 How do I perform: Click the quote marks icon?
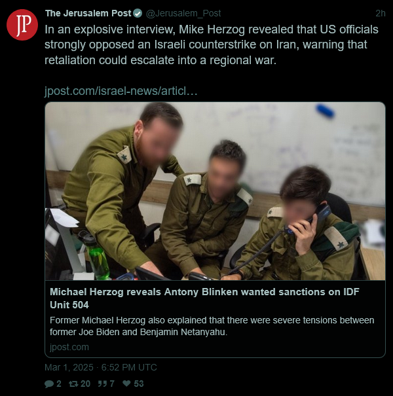[102, 384]
